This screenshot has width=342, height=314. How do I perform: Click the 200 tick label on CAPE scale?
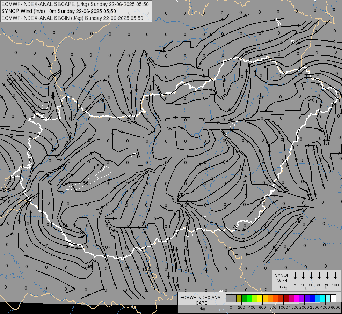click(241, 307)
